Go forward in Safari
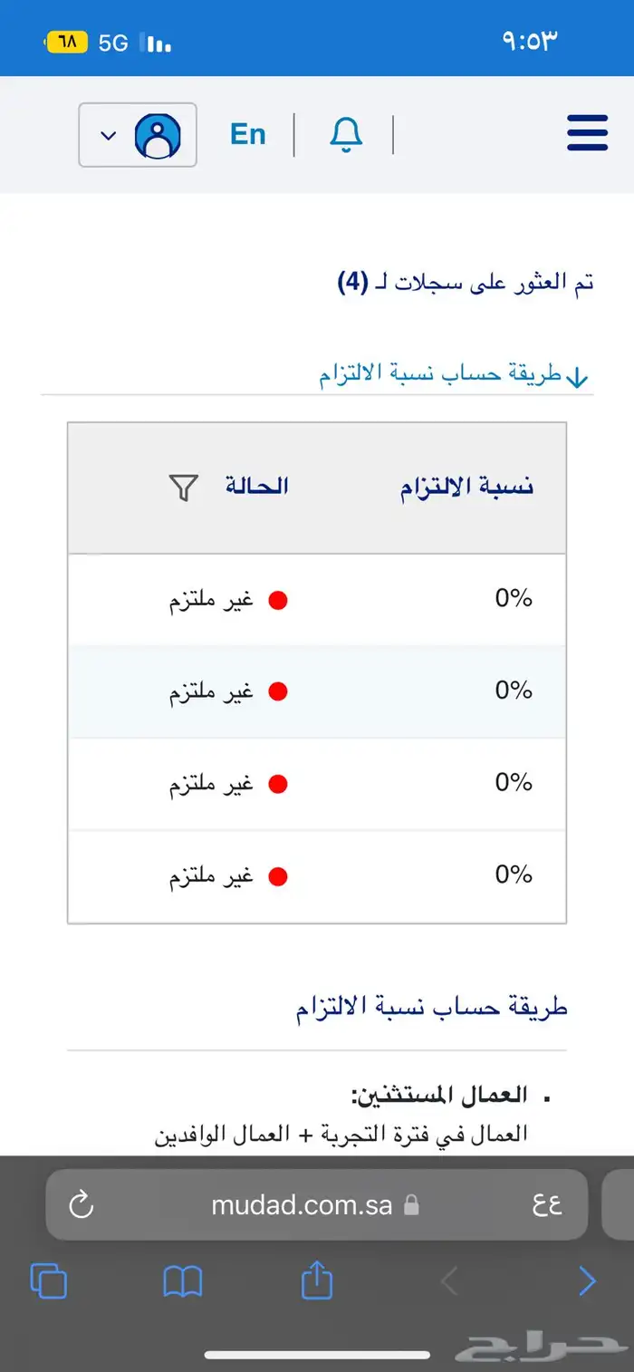This screenshot has height=1372, width=634. click(587, 1281)
